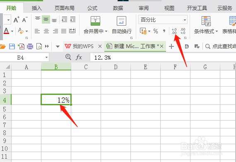Open the 合并居中 dropdown arrow

[106, 31]
